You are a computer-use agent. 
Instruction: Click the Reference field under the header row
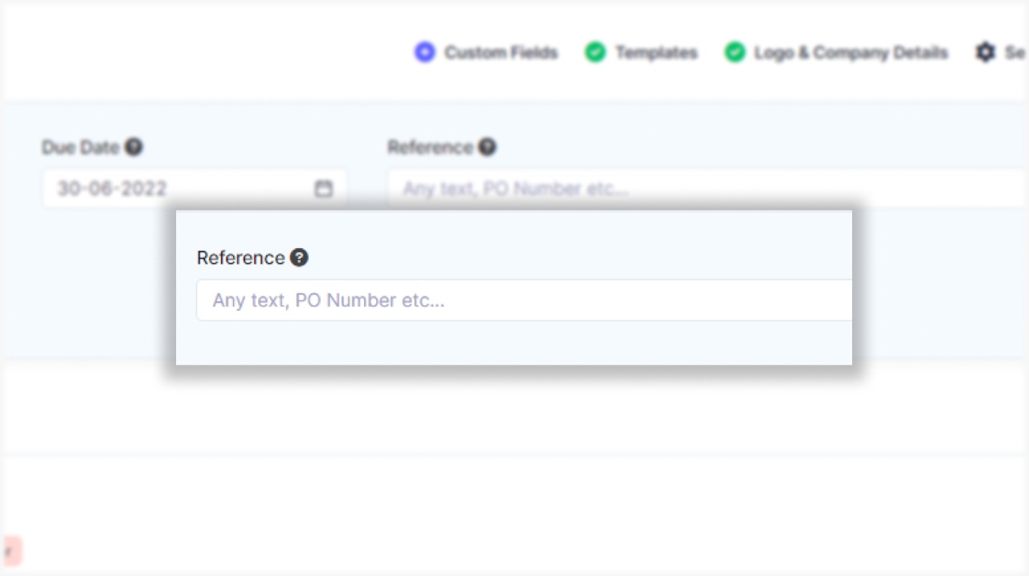point(563,188)
